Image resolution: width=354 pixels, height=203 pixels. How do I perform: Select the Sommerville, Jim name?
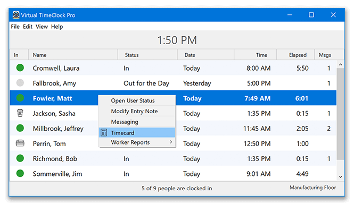click(x=57, y=174)
